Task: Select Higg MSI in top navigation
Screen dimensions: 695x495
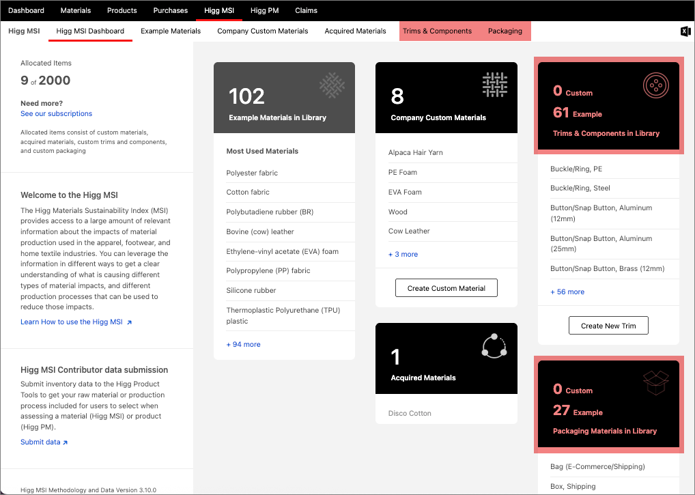Action: [219, 10]
